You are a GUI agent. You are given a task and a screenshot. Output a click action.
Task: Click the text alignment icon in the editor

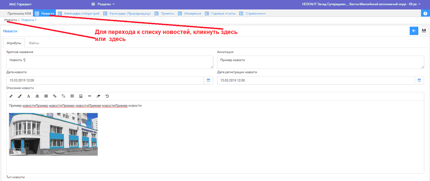(37, 96)
